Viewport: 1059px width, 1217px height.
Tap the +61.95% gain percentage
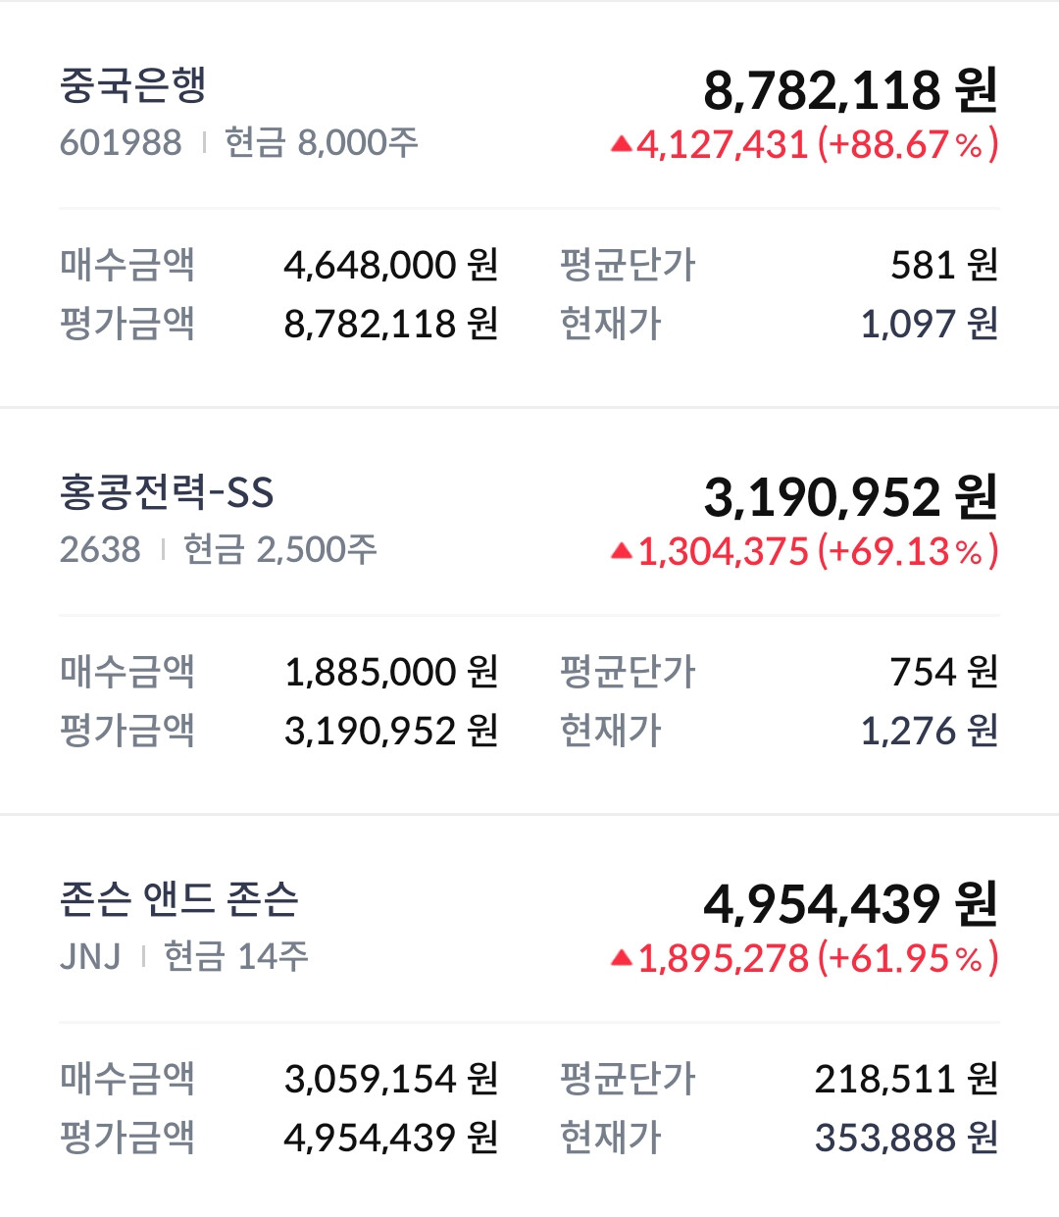907,959
